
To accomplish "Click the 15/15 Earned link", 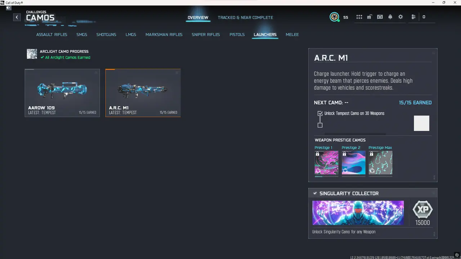I will tap(415, 103).
